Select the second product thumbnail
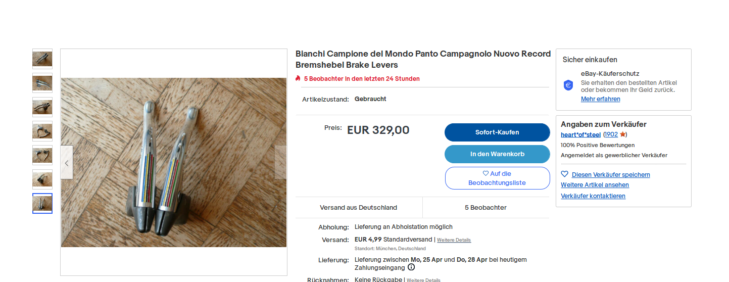The image size is (729, 282). (42, 83)
